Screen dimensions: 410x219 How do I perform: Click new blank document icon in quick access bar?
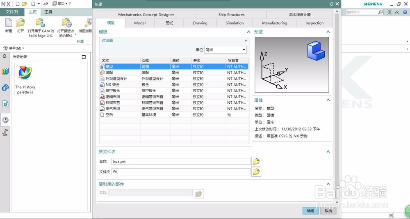18,4
